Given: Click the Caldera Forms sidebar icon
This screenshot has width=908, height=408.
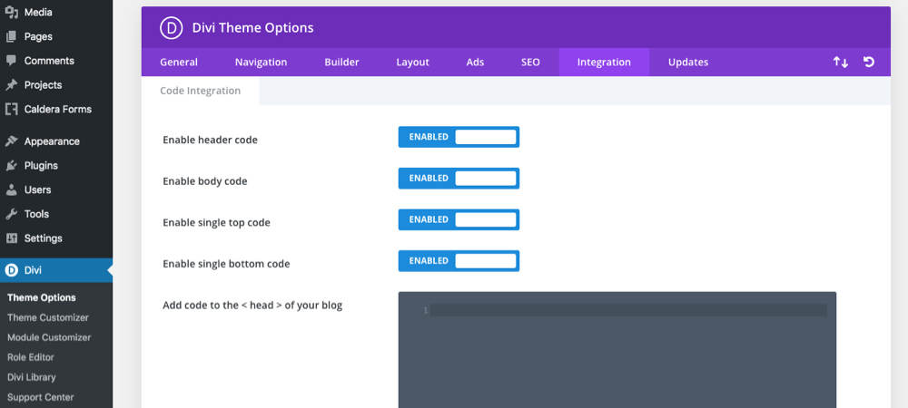Looking at the screenshot, I should pos(12,109).
